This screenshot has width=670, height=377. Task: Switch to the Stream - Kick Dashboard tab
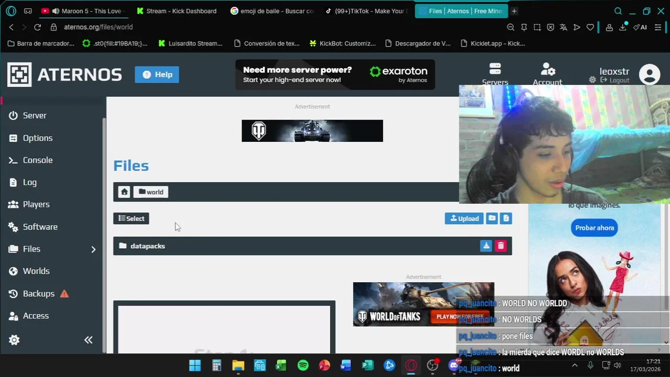click(x=177, y=11)
